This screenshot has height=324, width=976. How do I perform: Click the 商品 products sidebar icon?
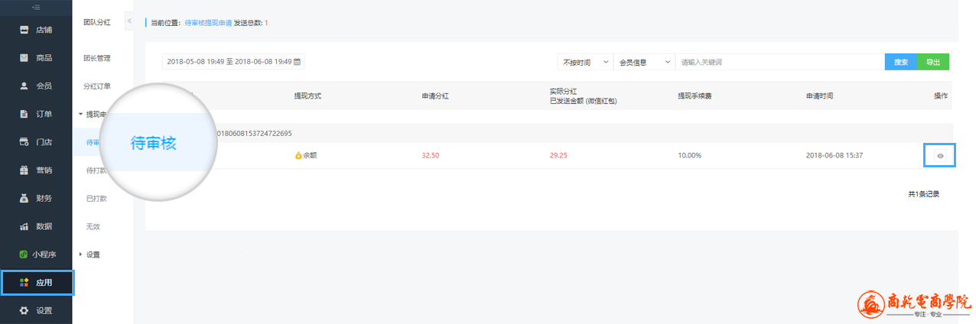24,58
